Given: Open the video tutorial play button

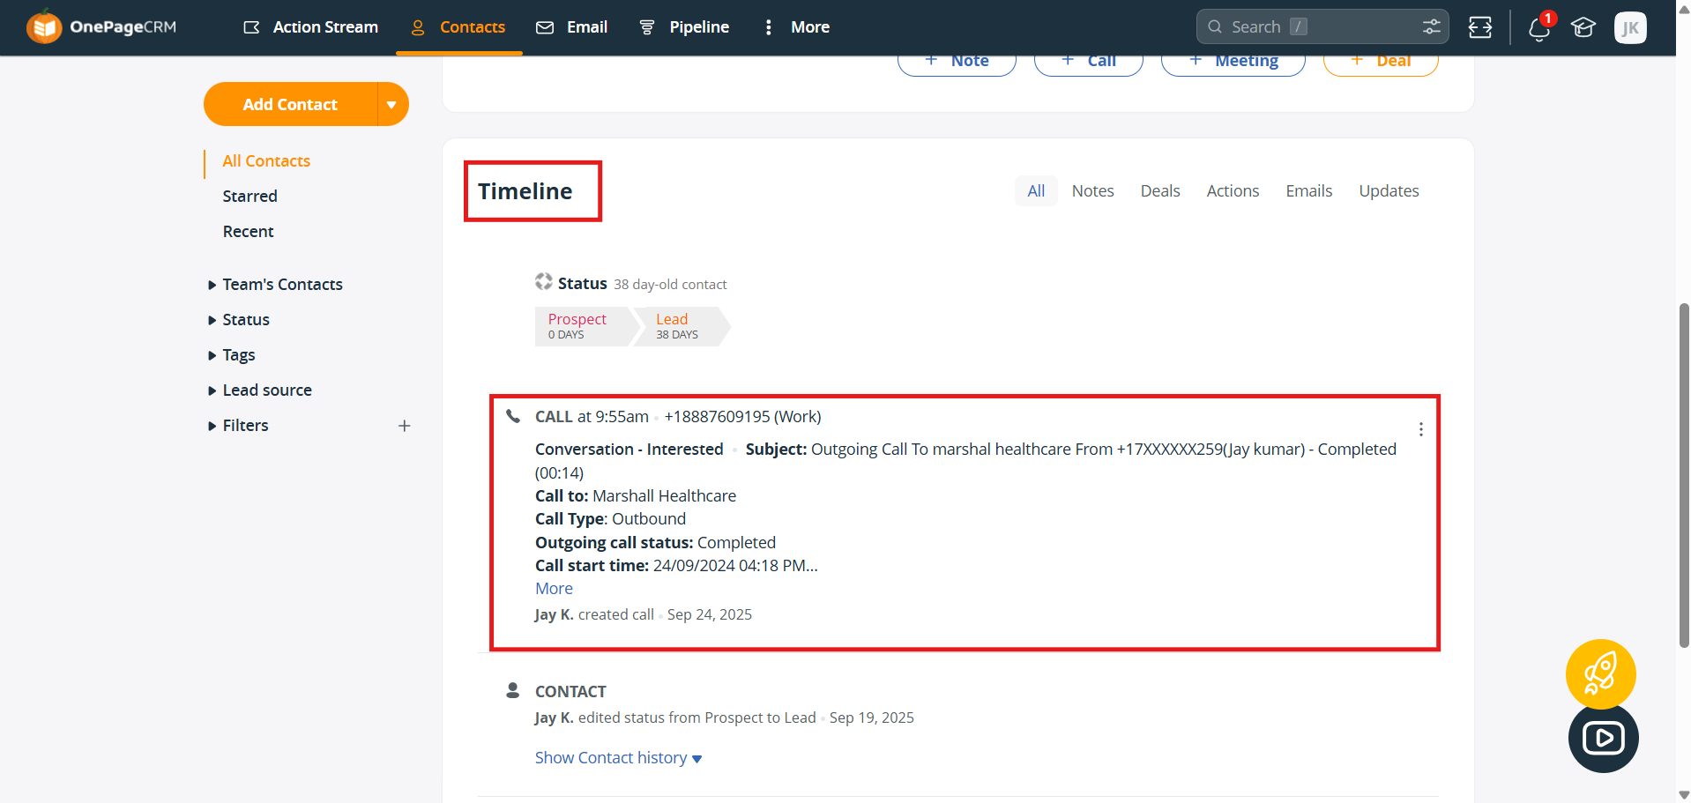Looking at the screenshot, I should coord(1603,738).
